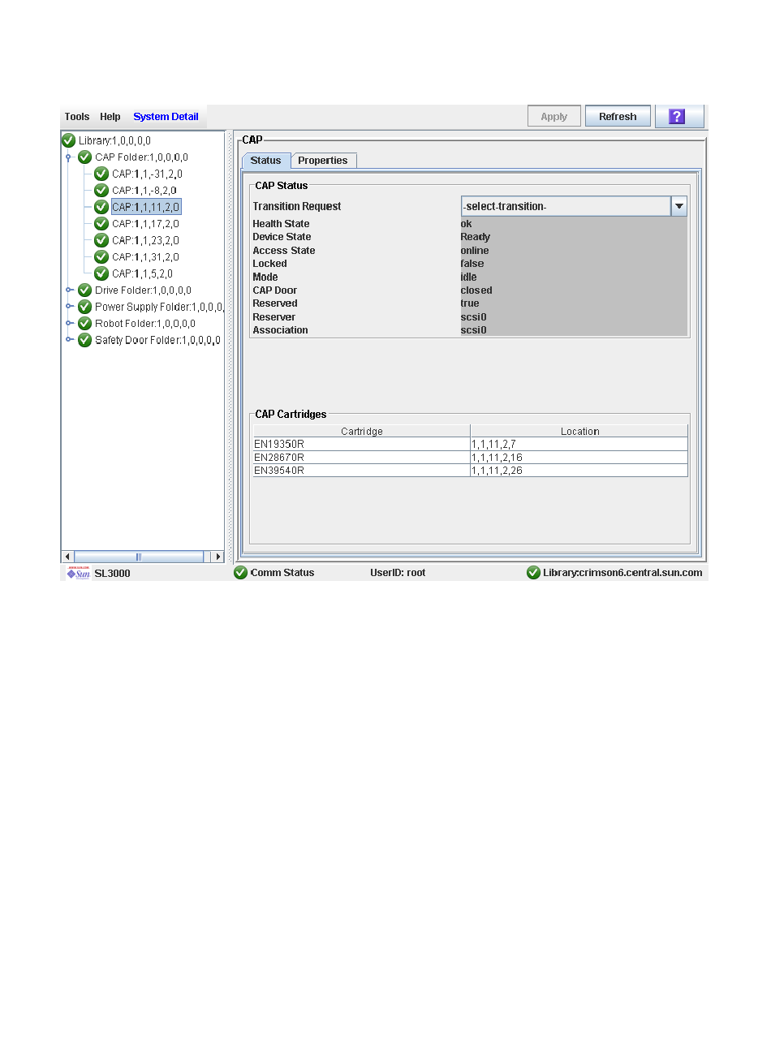Viewport: 771px width, 1054px height.
Task: Select tree item CAP:1,1,31,2,0
Action: (x=145, y=257)
